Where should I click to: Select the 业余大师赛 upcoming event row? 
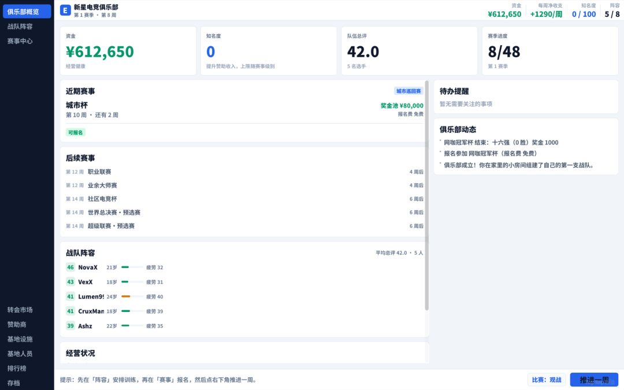[244, 185]
